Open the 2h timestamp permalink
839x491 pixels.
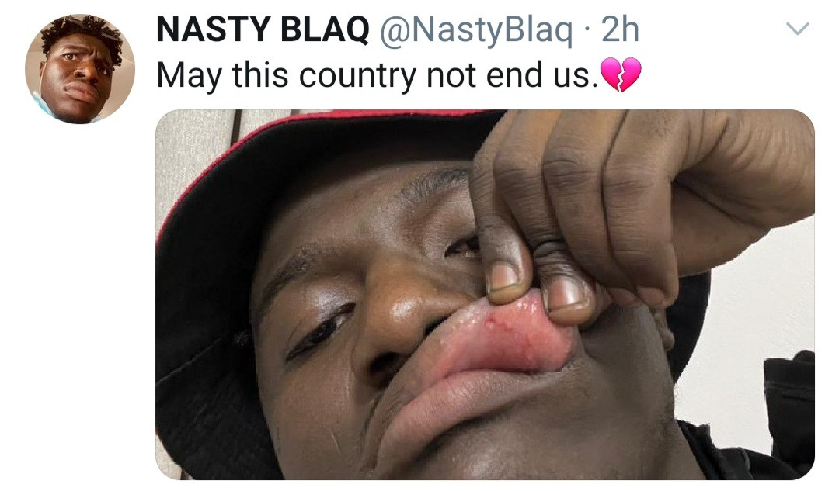pos(620,29)
